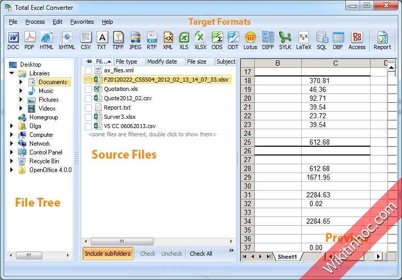Sort by File type column header
This screenshot has width=402, height=280.
click(x=130, y=61)
